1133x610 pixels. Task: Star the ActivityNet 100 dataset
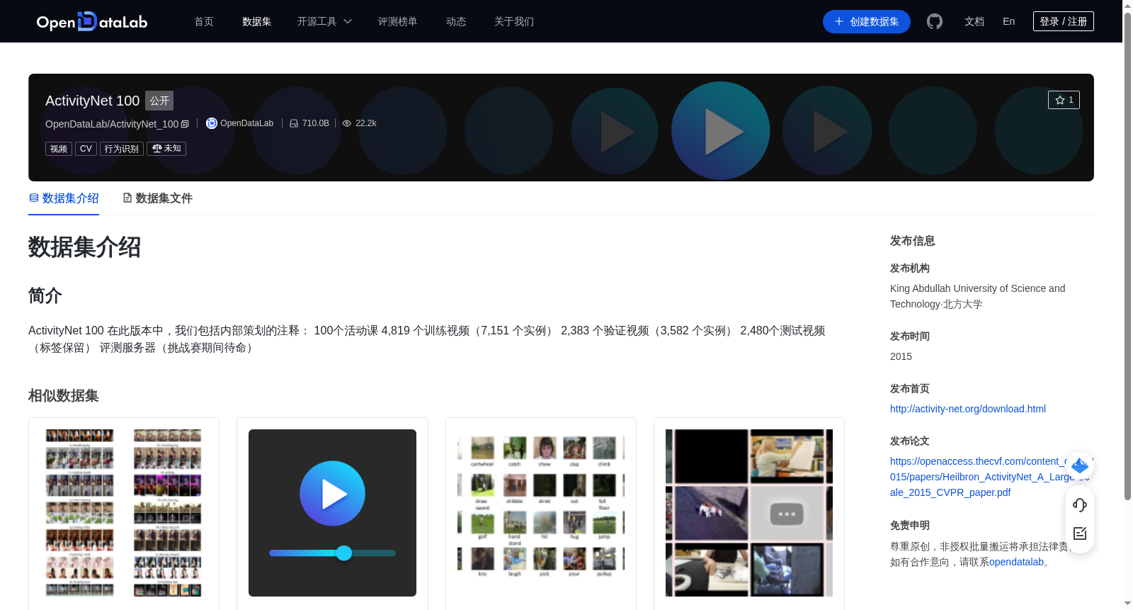[x=1064, y=100]
